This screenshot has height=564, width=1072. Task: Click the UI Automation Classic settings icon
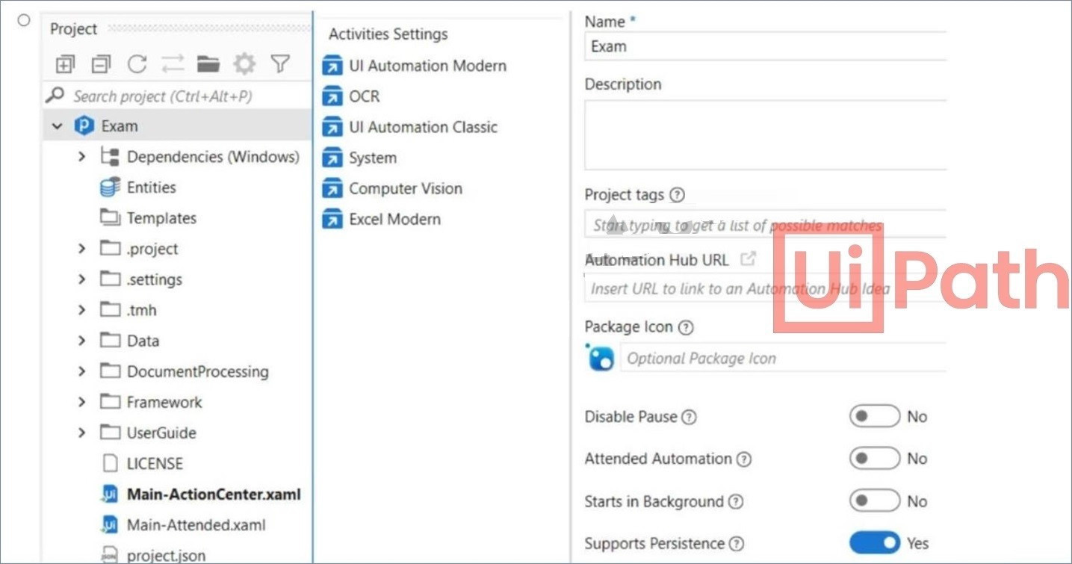click(332, 127)
